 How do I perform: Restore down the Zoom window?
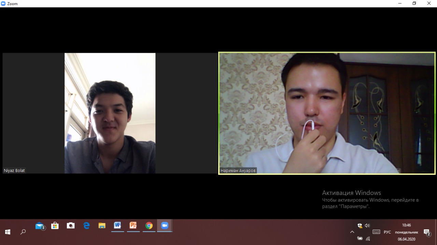[x=414, y=3]
